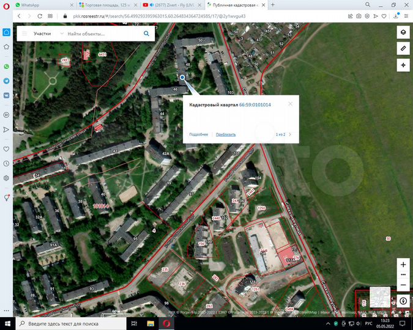Click the address bar URL
Viewport: 413px width, 330px height.
click(x=159, y=16)
